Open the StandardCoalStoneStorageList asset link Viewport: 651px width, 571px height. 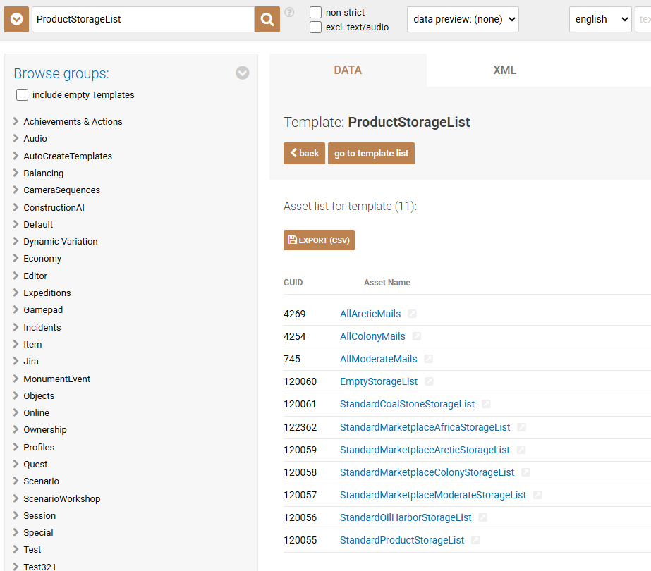[407, 404]
